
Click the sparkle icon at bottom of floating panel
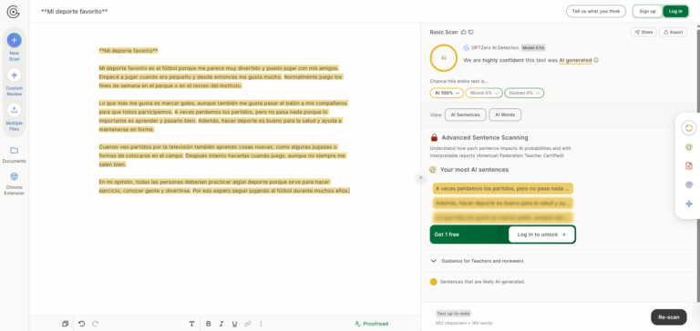pos(689,204)
